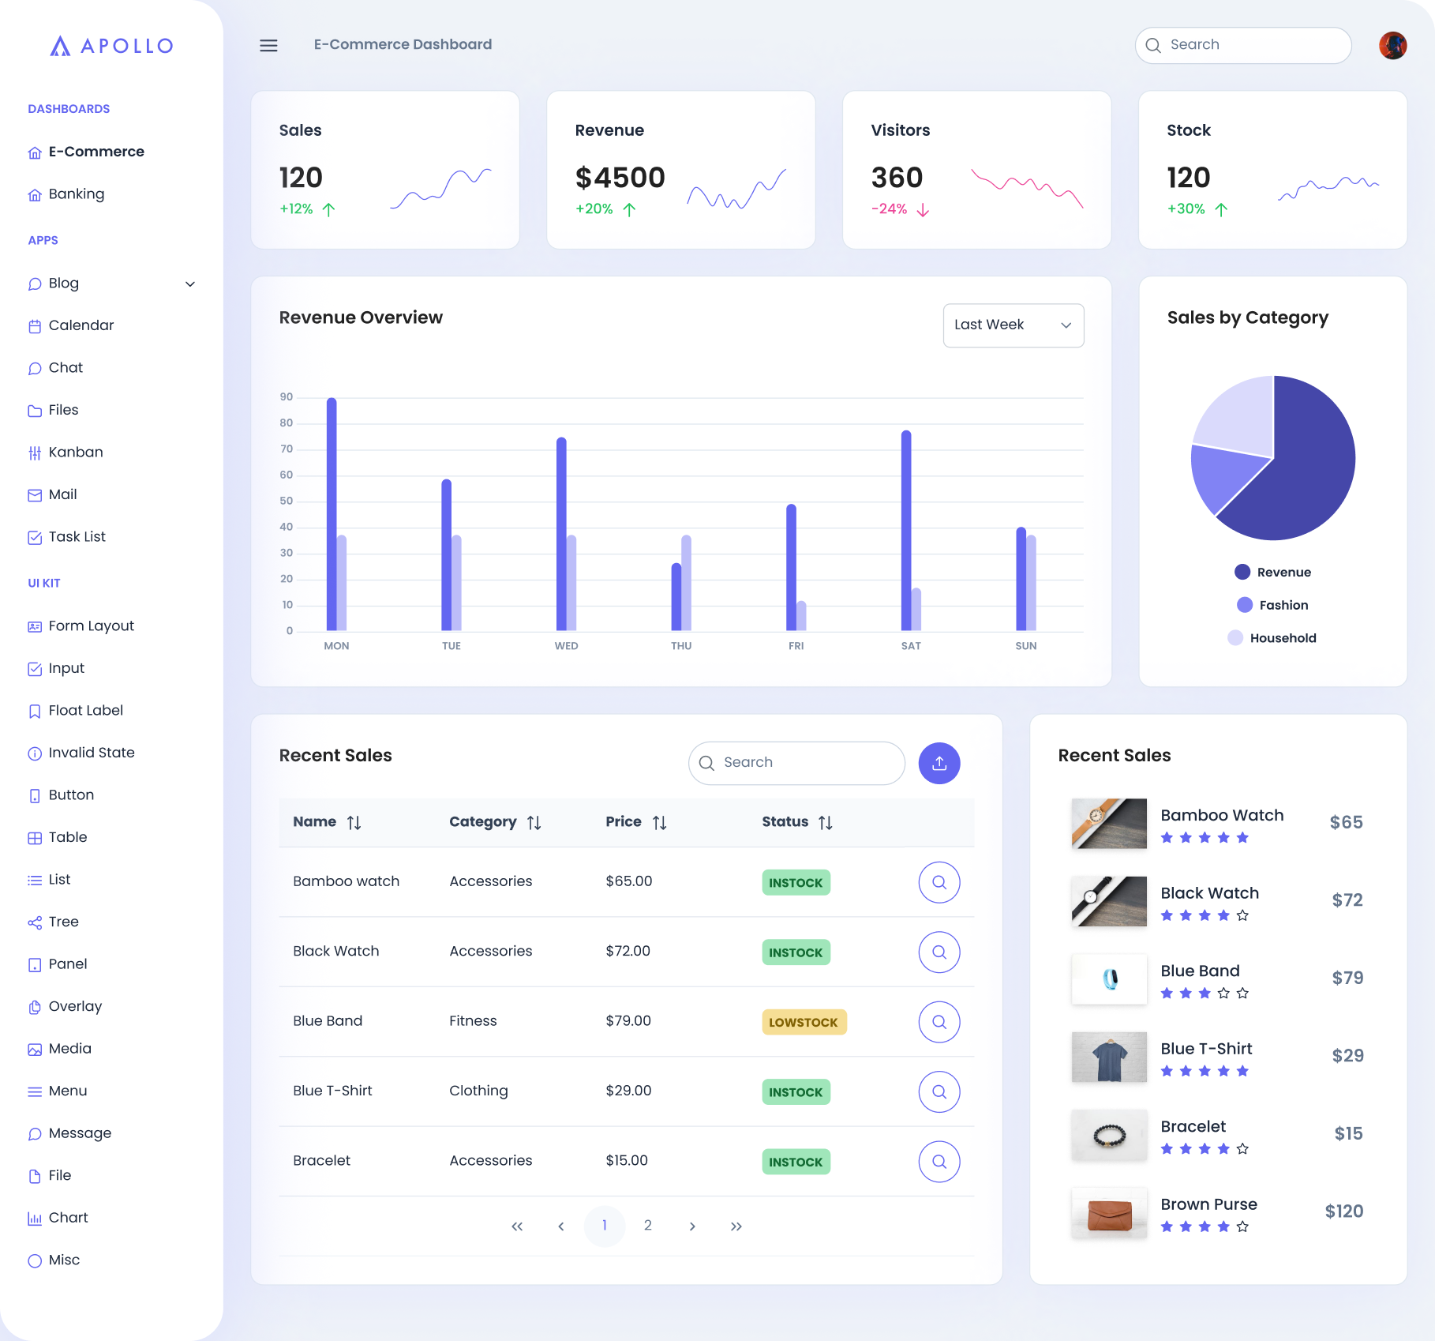The width and height of the screenshot is (1435, 1341).
Task: Expand the Blog submenu chevron
Action: coord(190,284)
